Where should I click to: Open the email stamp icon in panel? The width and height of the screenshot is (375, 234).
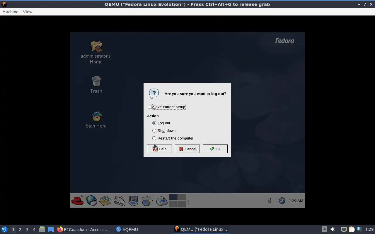[x=105, y=201]
